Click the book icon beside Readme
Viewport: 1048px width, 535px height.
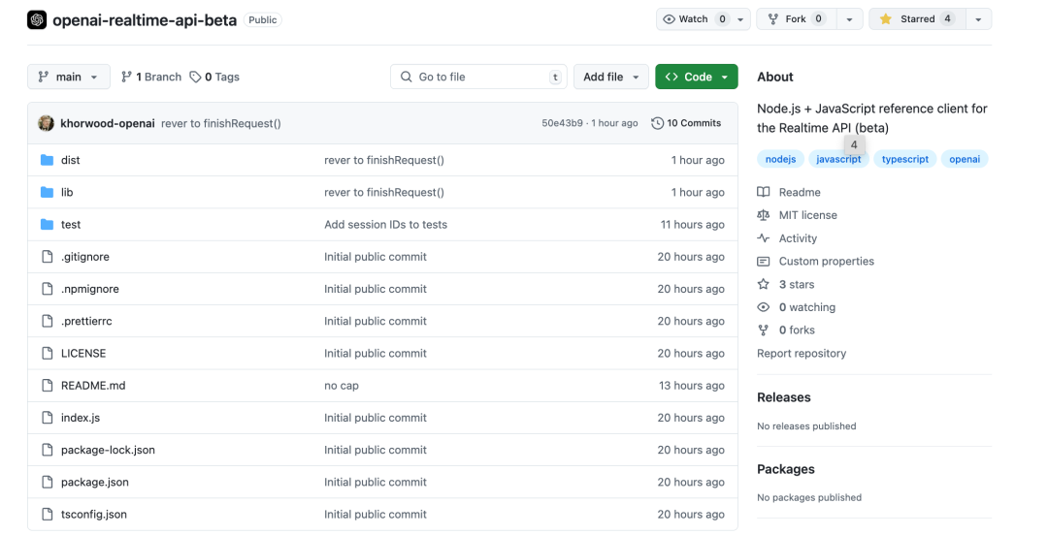point(764,192)
